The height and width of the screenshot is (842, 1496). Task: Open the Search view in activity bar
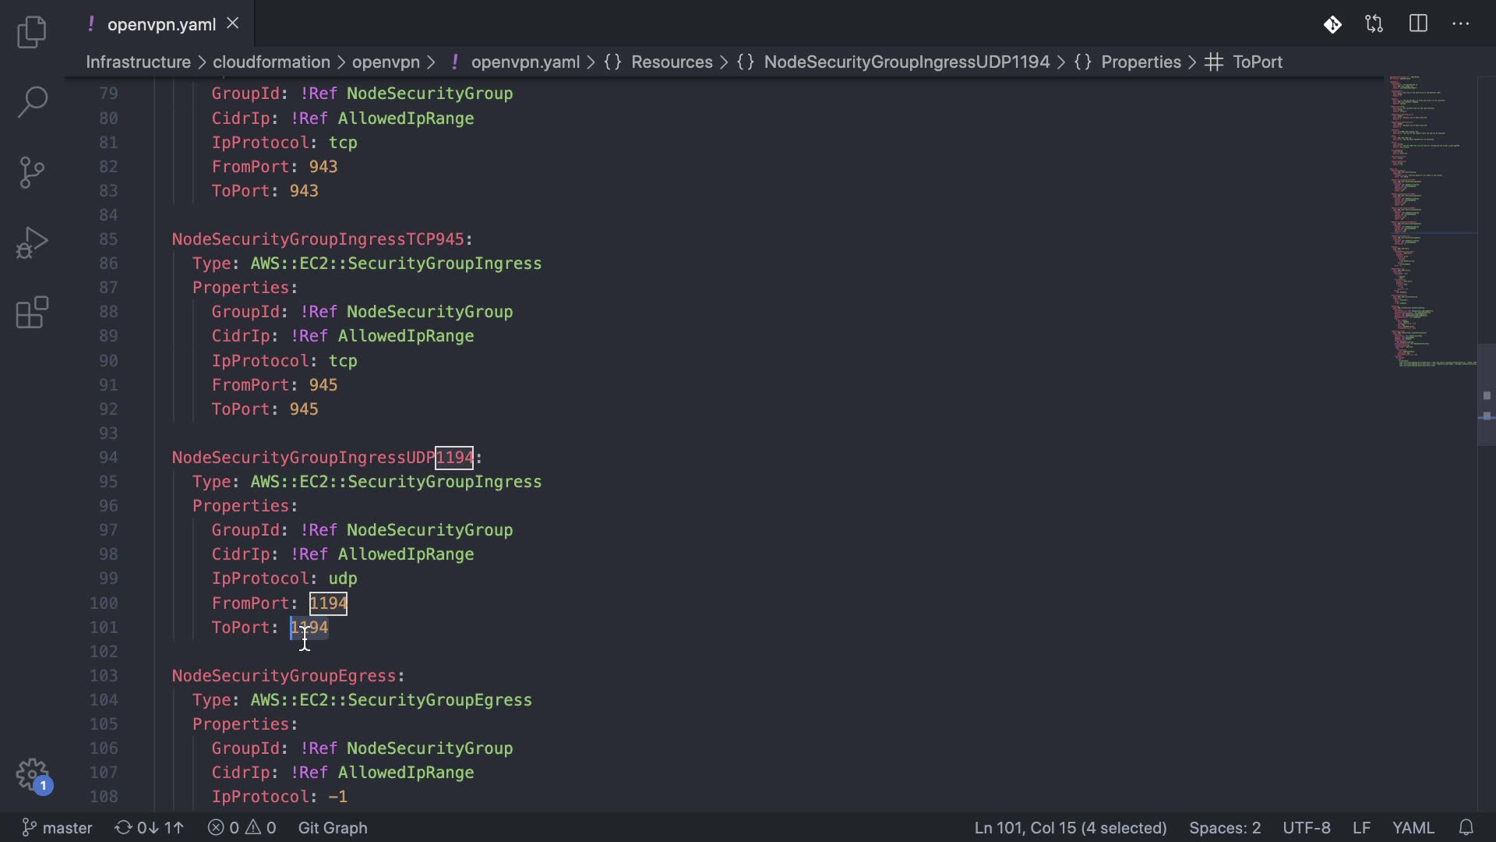click(x=32, y=102)
